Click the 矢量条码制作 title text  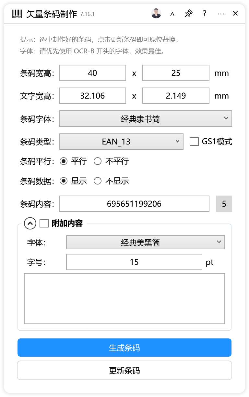click(x=52, y=14)
